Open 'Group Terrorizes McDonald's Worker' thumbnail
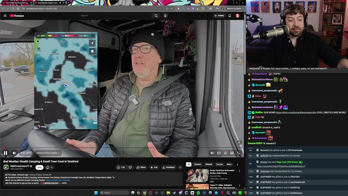This screenshot has width=348, height=196. tap(197, 176)
